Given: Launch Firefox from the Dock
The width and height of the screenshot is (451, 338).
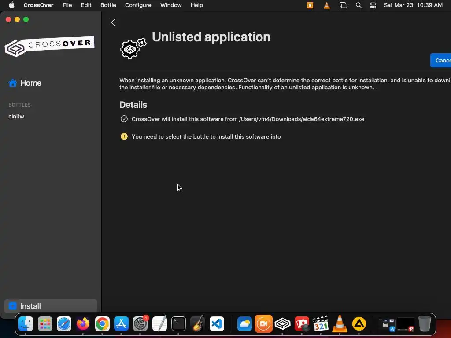Looking at the screenshot, I should pyautogui.click(x=83, y=324).
